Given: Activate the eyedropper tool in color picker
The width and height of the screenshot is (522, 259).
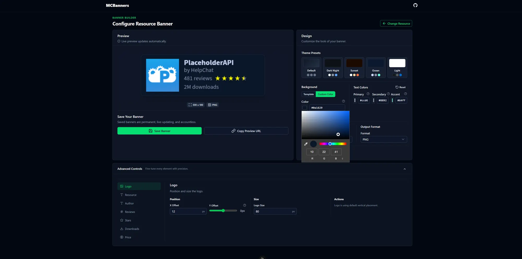Looking at the screenshot, I should (306, 144).
